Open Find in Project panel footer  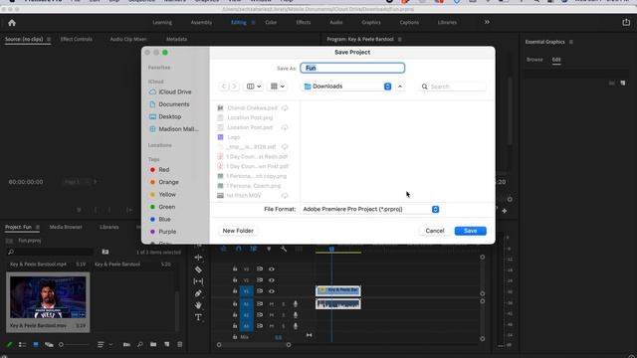(139, 345)
